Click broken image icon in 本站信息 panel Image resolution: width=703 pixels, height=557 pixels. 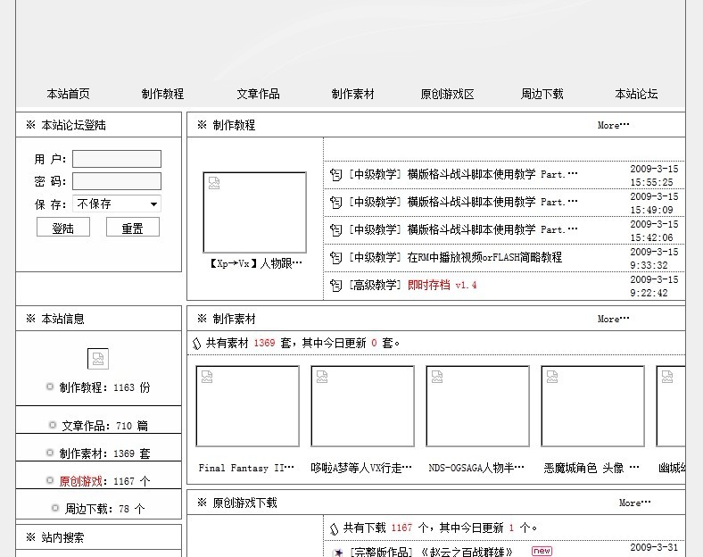coord(98,359)
